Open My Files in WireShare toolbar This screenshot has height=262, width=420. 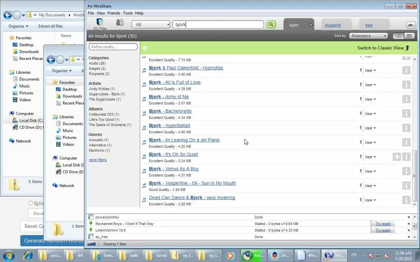[100, 24]
